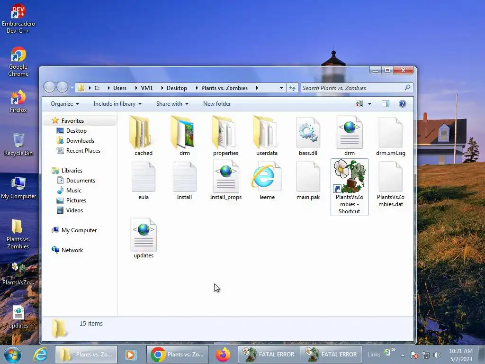The image size is (485, 364).
Task: Select the eula text file
Action: (x=143, y=180)
